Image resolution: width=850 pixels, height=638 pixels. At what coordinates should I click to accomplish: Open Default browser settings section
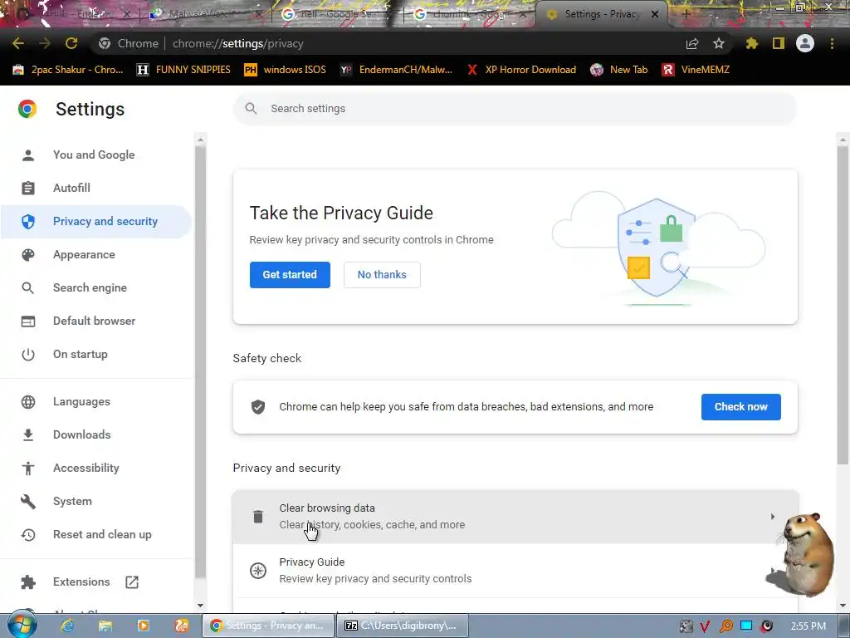(96, 321)
